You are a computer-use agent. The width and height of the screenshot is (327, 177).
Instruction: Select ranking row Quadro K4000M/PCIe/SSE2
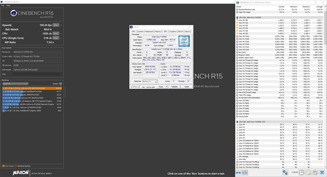coord(32,91)
